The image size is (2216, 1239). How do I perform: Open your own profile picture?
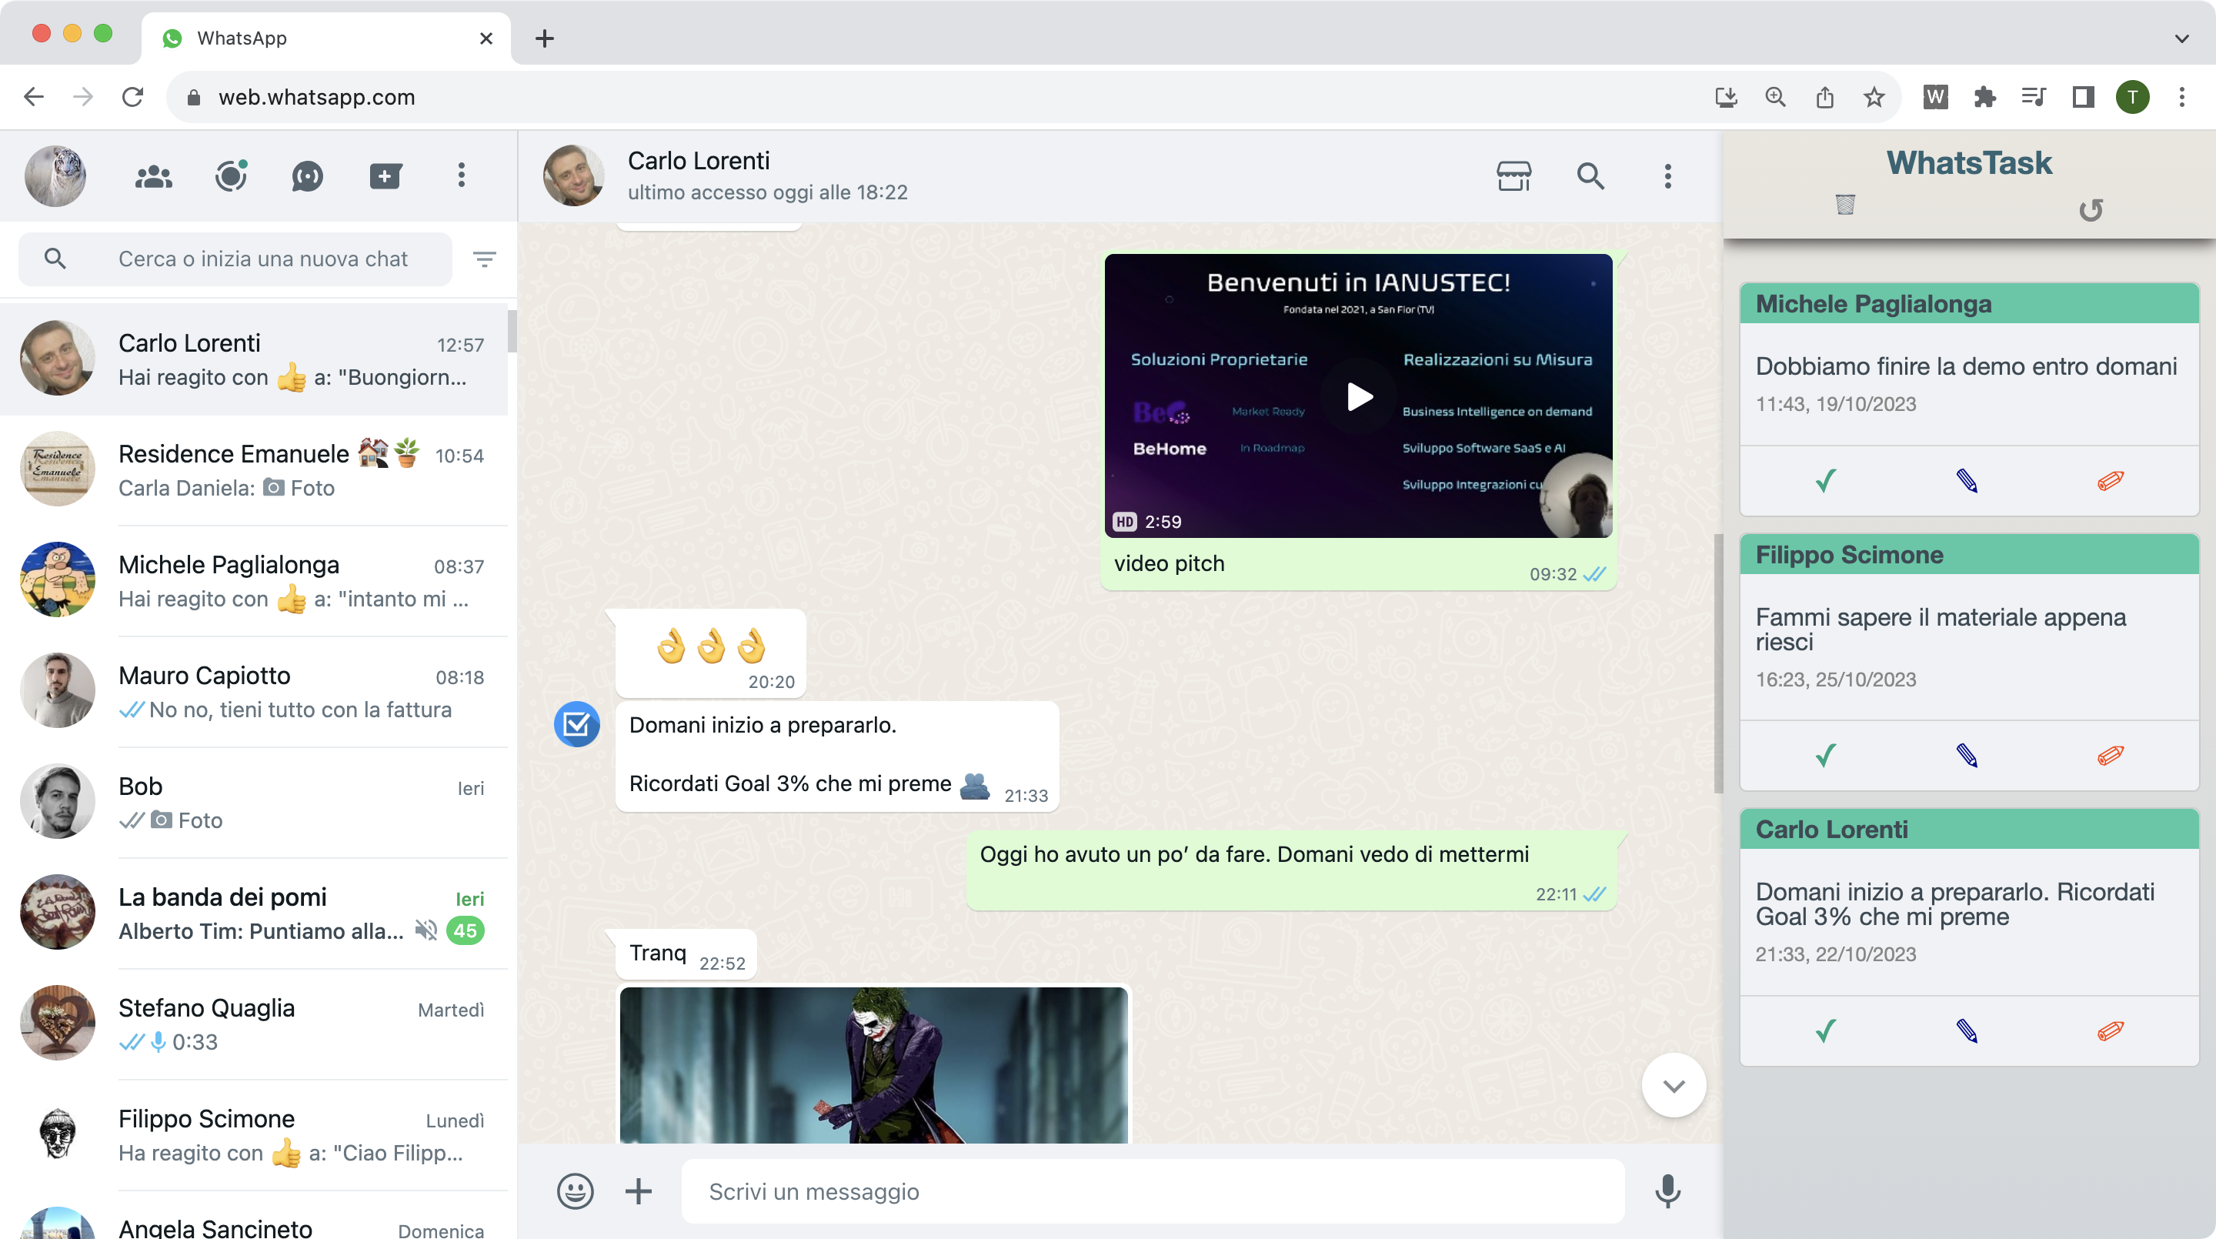tap(56, 176)
